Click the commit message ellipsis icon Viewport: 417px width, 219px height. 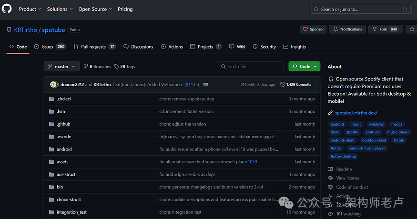pos(205,84)
